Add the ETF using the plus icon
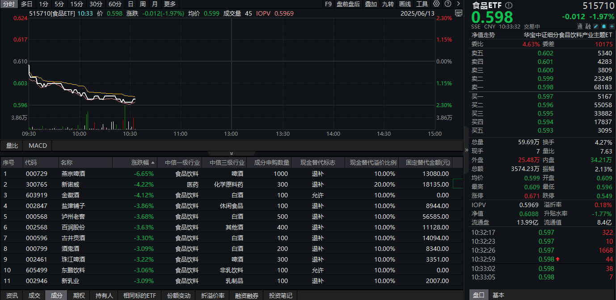Viewport: 616px width, 300px height. click(x=612, y=26)
